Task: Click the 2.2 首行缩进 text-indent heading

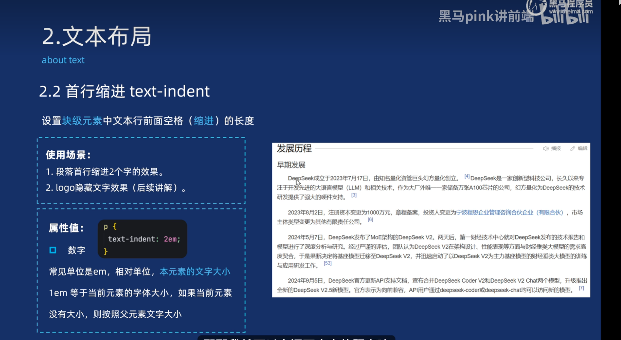Action: tap(124, 91)
